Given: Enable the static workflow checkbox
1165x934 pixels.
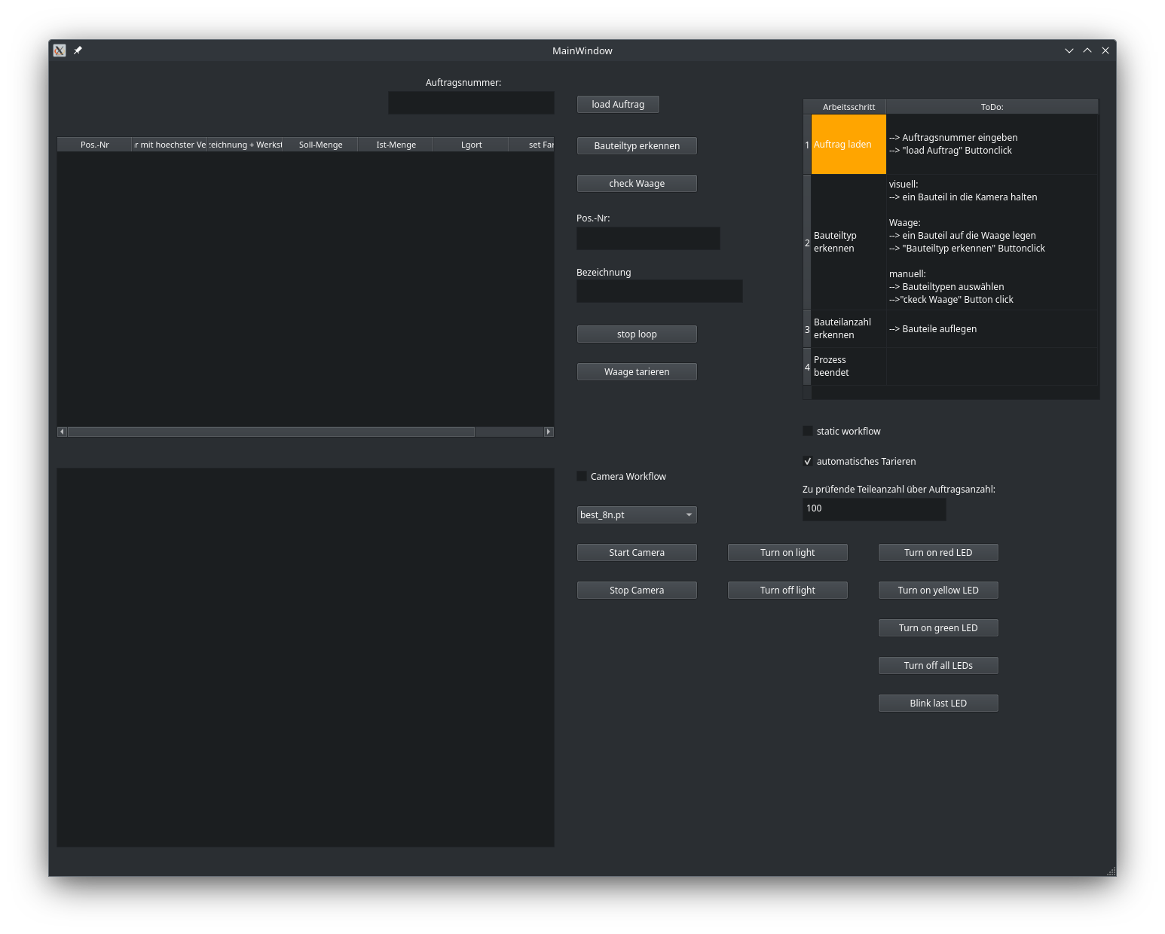Looking at the screenshot, I should (808, 432).
